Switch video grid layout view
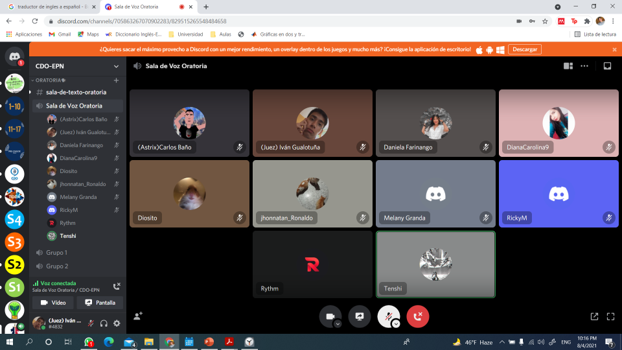Image resolution: width=622 pixels, height=350 pixels. [568, 66]
